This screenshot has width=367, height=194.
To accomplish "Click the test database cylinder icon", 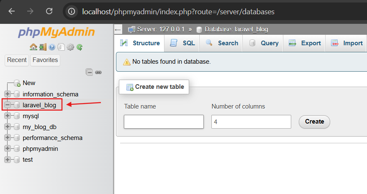I will point(17,160).
